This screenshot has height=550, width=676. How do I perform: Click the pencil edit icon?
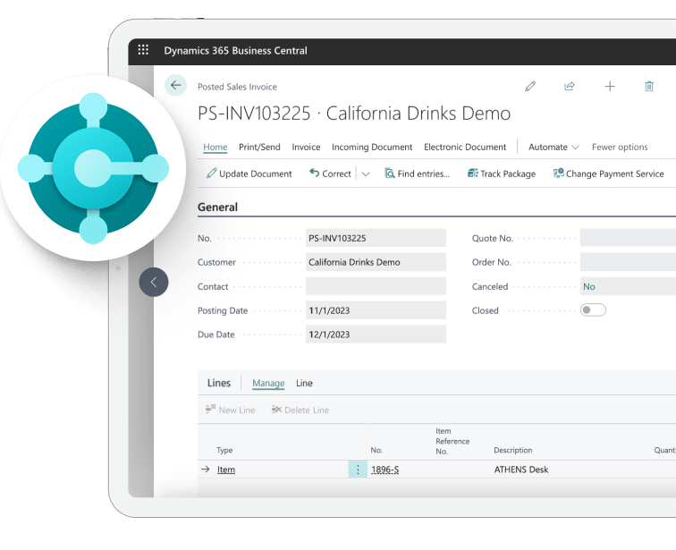530,87
